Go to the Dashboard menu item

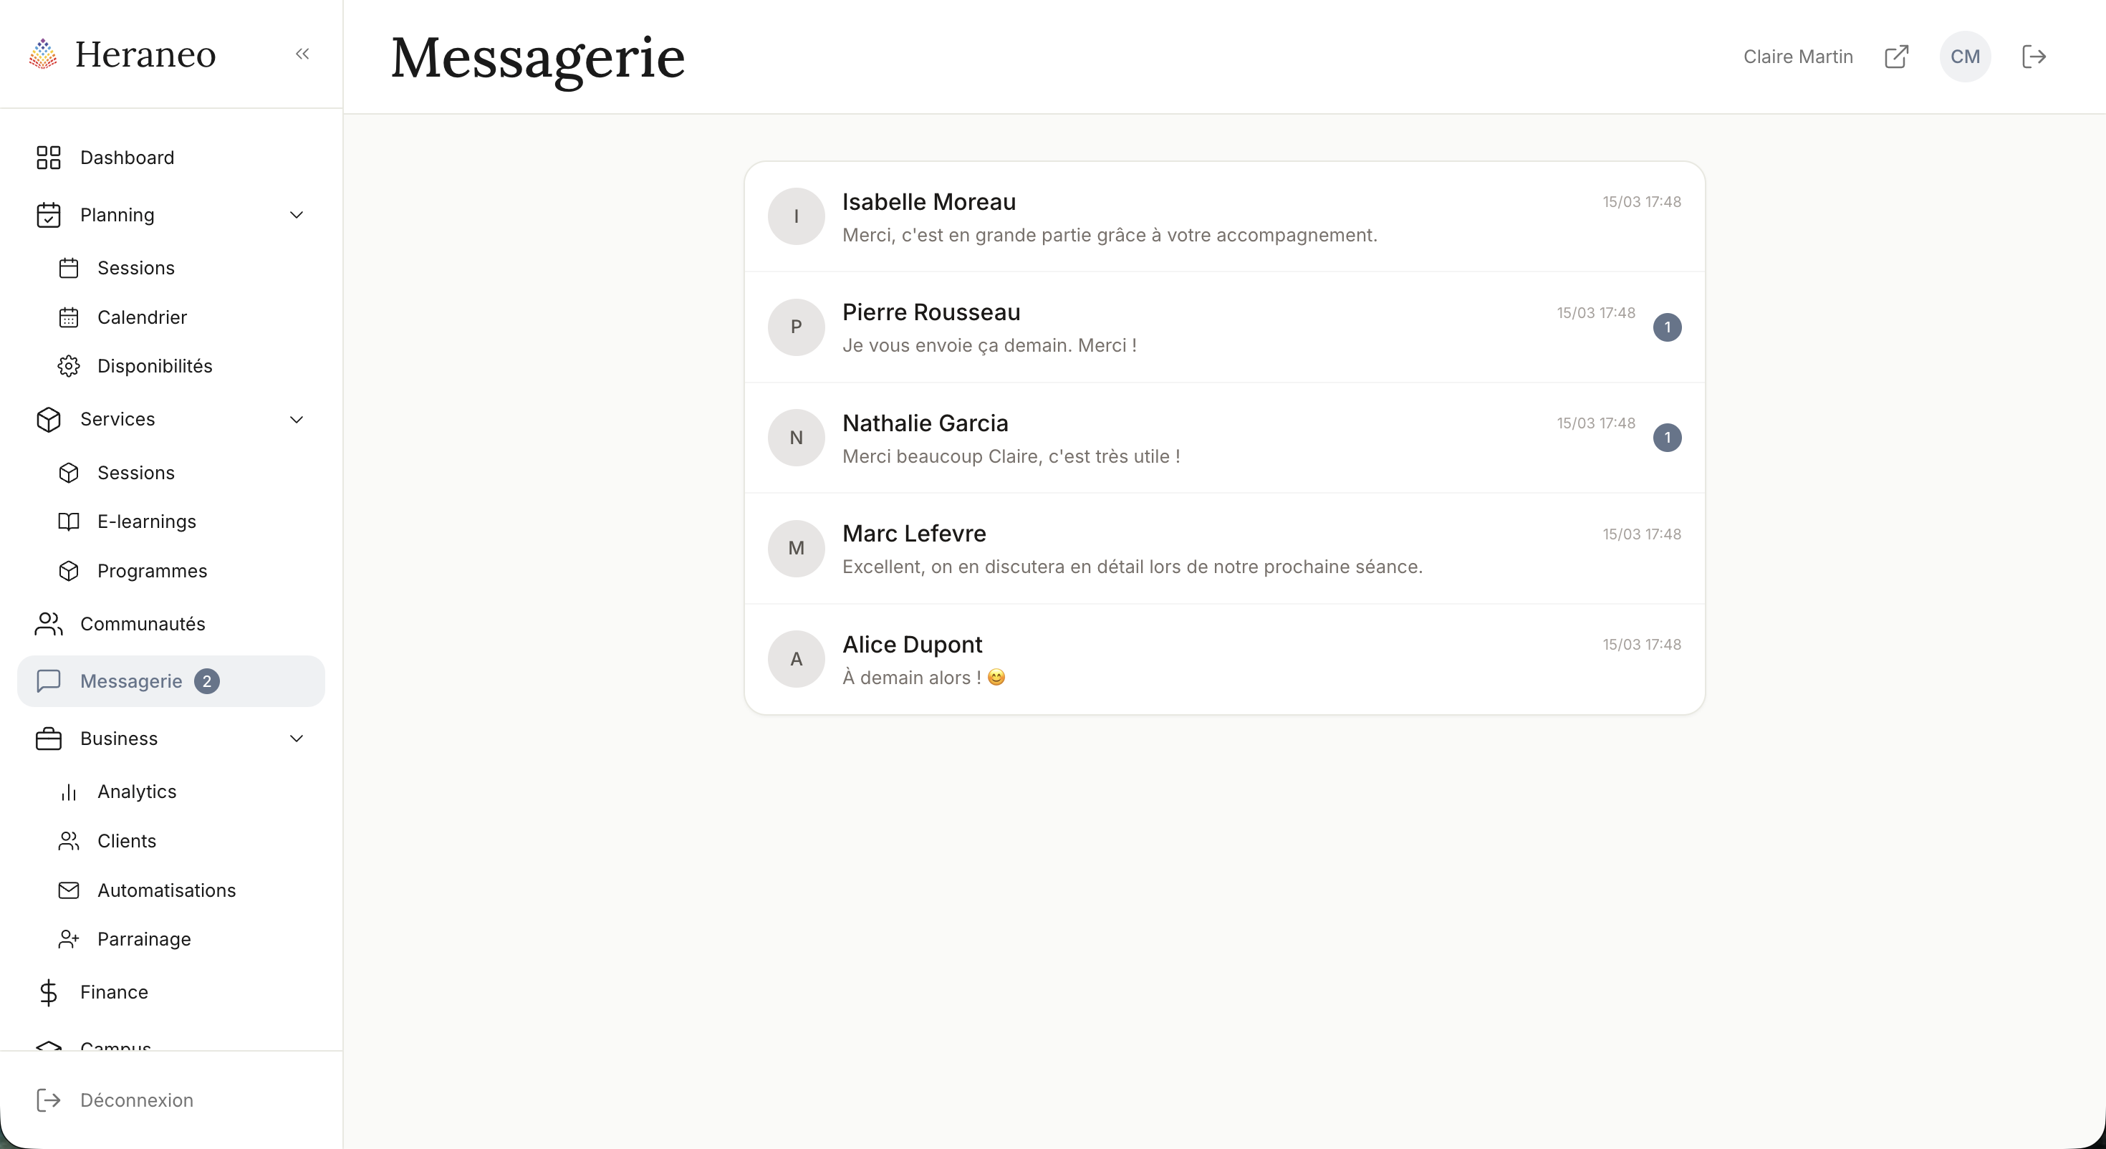coord(128,157)
